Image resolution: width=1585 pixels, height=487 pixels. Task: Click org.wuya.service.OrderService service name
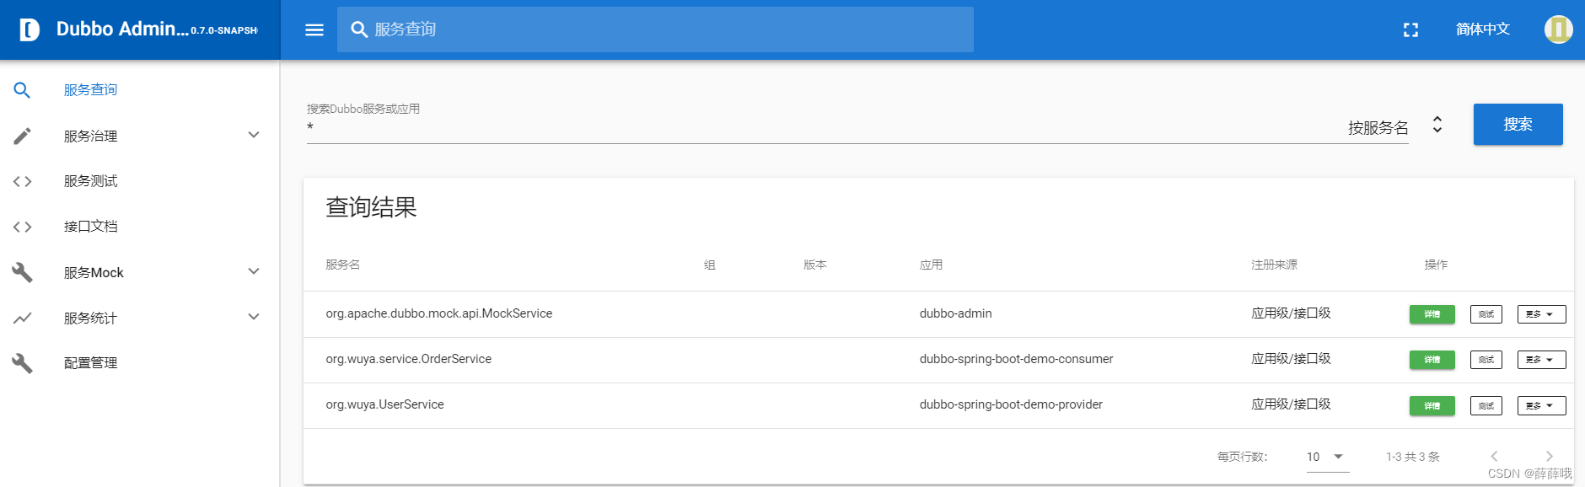pos(408,359)
